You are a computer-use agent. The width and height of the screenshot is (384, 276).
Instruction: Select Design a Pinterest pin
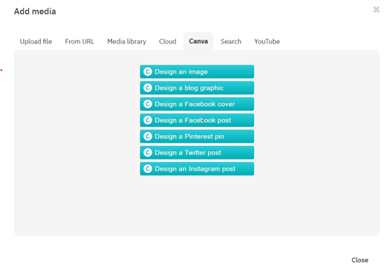click(197, 136)
